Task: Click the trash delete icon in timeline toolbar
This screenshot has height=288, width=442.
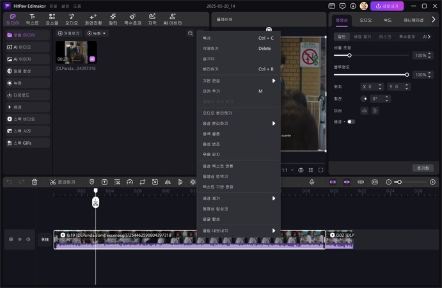Action: coord(35,182)
